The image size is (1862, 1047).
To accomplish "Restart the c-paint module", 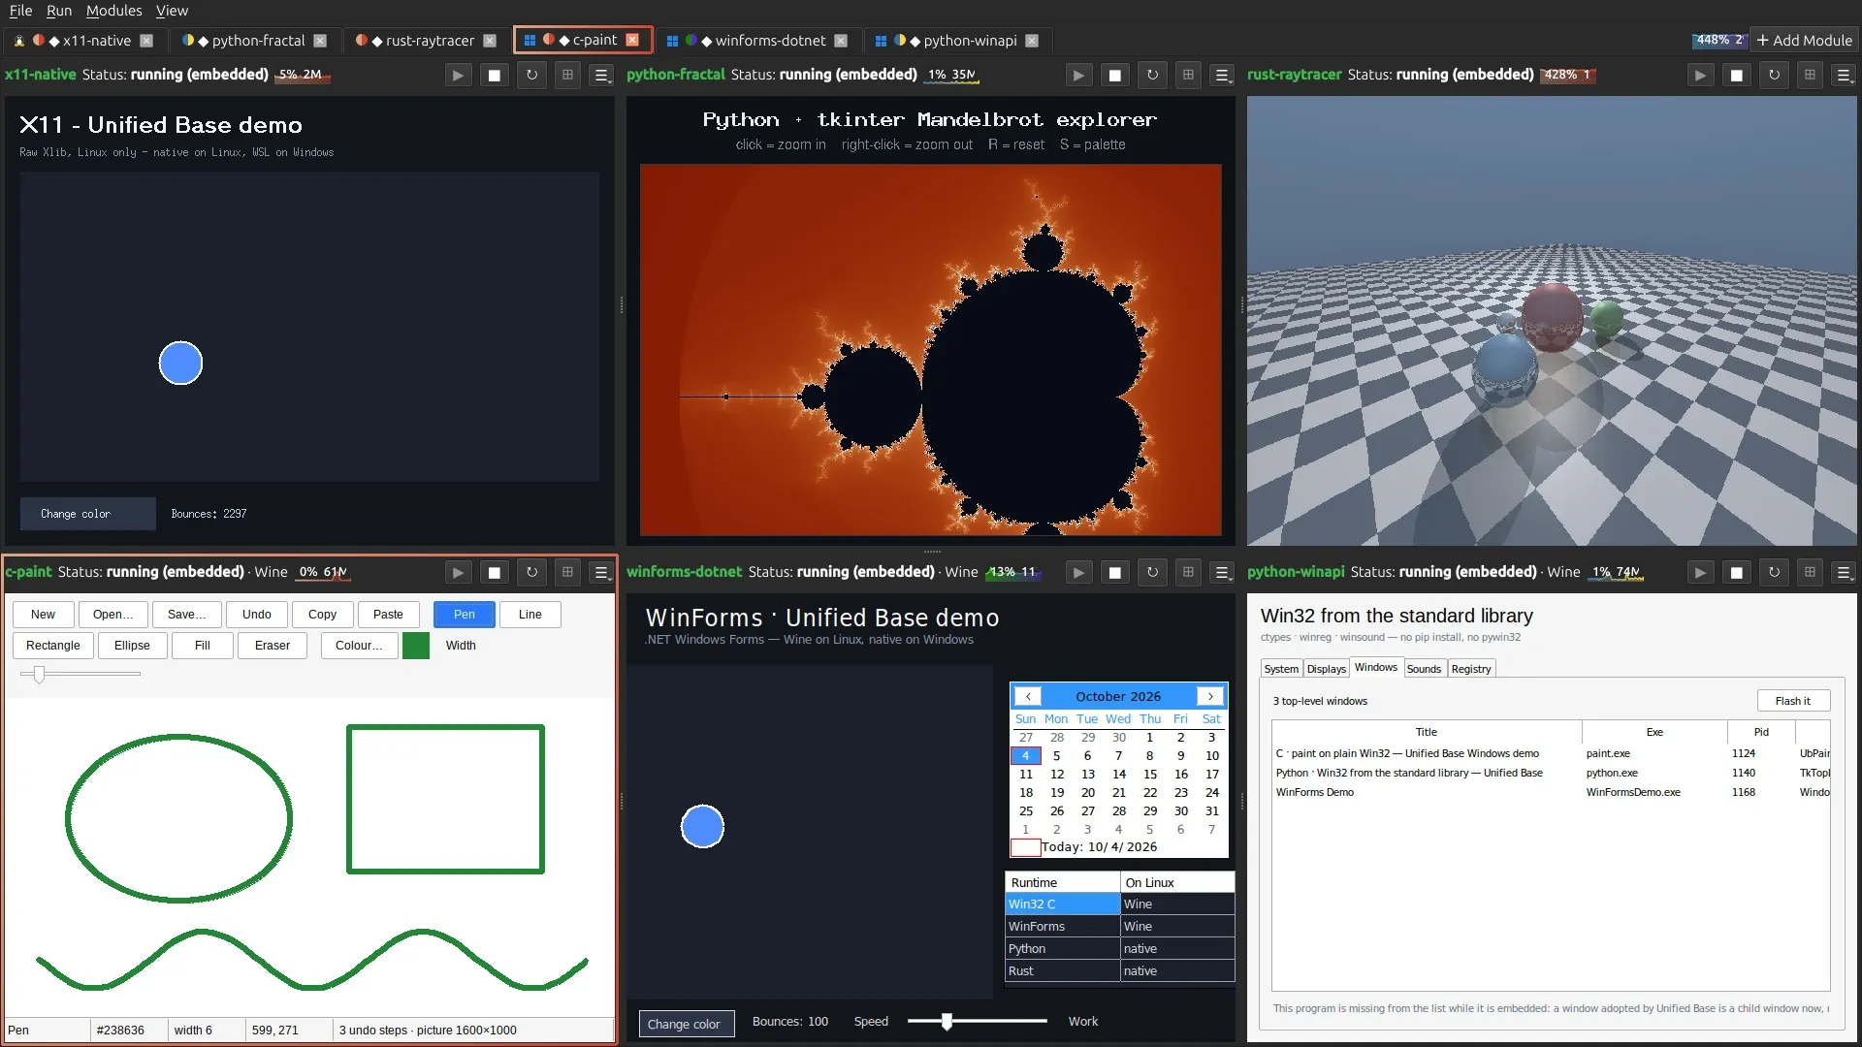I will [x=531, y=572].
